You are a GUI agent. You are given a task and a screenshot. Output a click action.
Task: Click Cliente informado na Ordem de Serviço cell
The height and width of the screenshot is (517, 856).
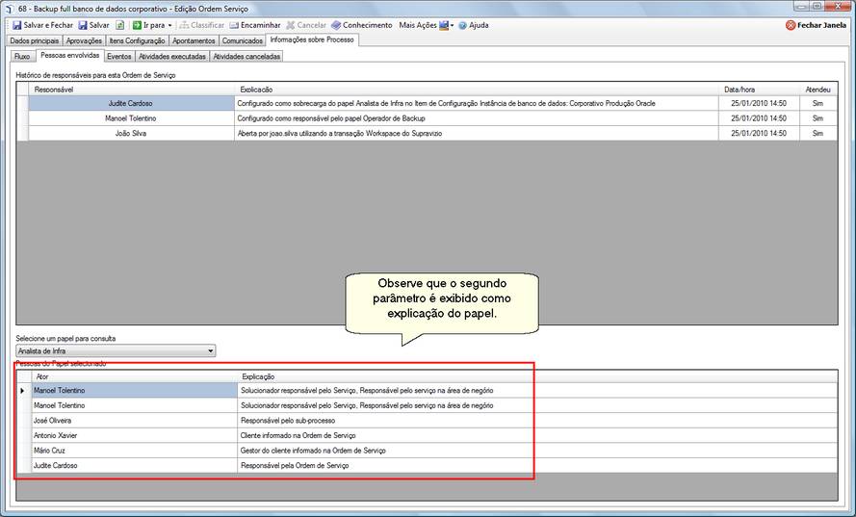coord(537,436)
